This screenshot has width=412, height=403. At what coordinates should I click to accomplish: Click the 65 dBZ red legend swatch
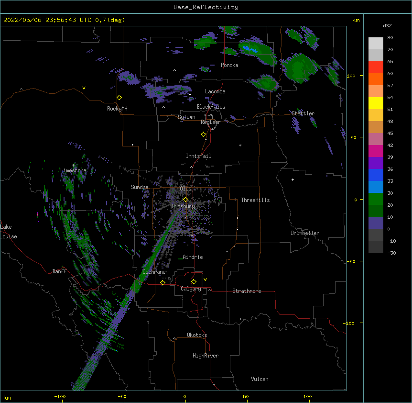[x=376, y=67]
